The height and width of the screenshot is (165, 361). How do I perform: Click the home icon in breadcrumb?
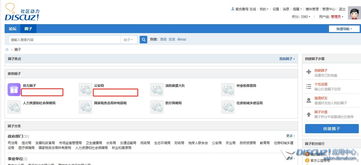pos(7,50)
